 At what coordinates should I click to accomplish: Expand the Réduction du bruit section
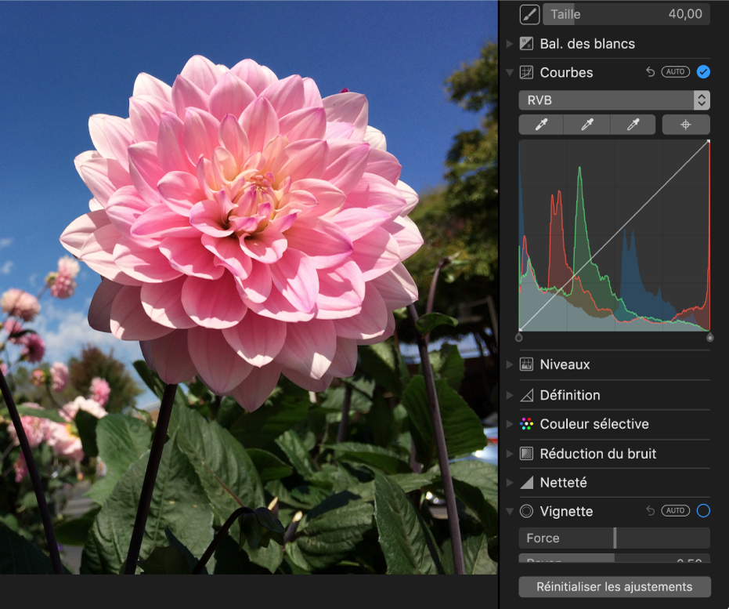[511, 454]
